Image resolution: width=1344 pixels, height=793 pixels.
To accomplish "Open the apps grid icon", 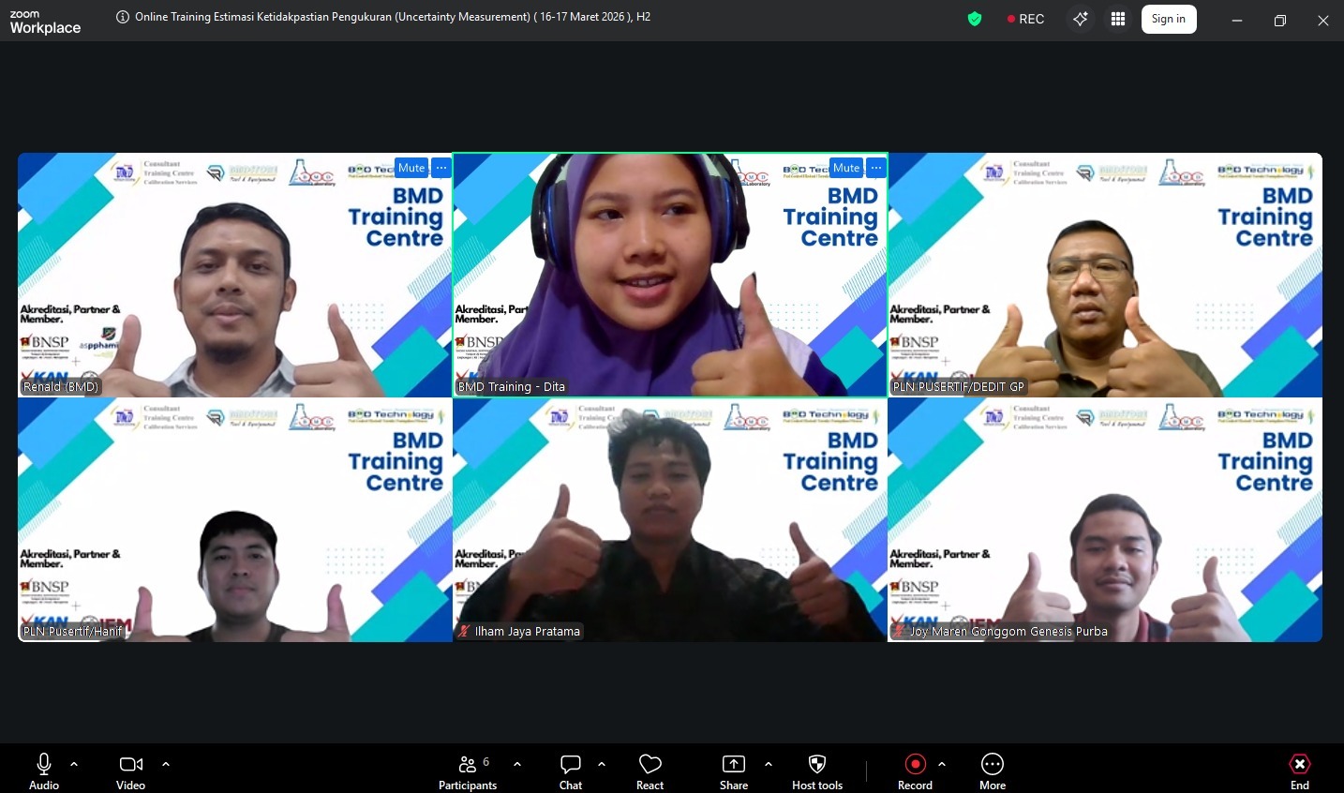I will tap(1118, 19).
